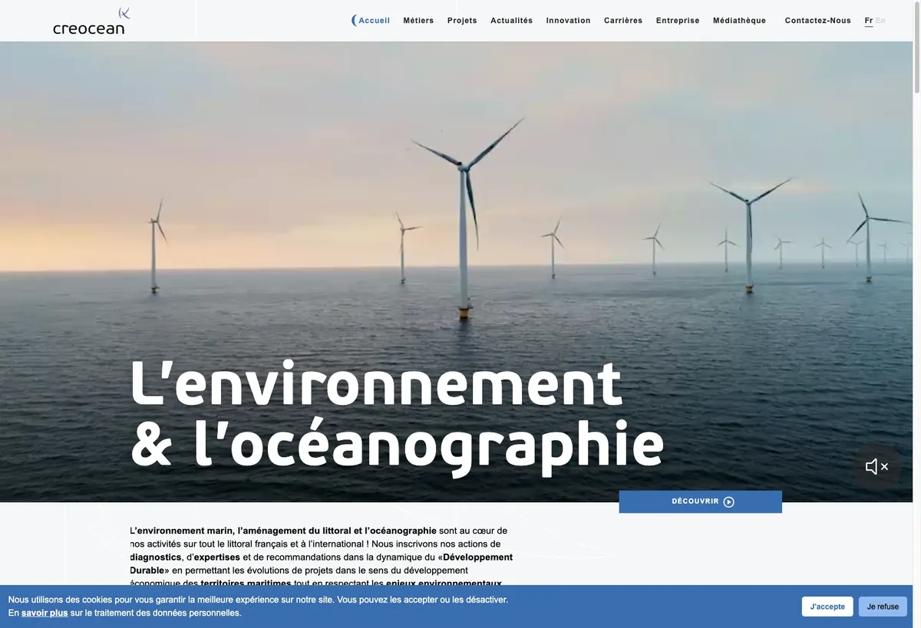Go to the Projets menu item

462,21
